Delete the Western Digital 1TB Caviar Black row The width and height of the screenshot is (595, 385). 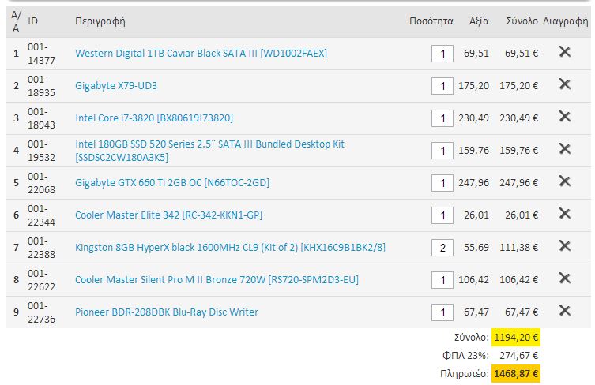(565, 52)
